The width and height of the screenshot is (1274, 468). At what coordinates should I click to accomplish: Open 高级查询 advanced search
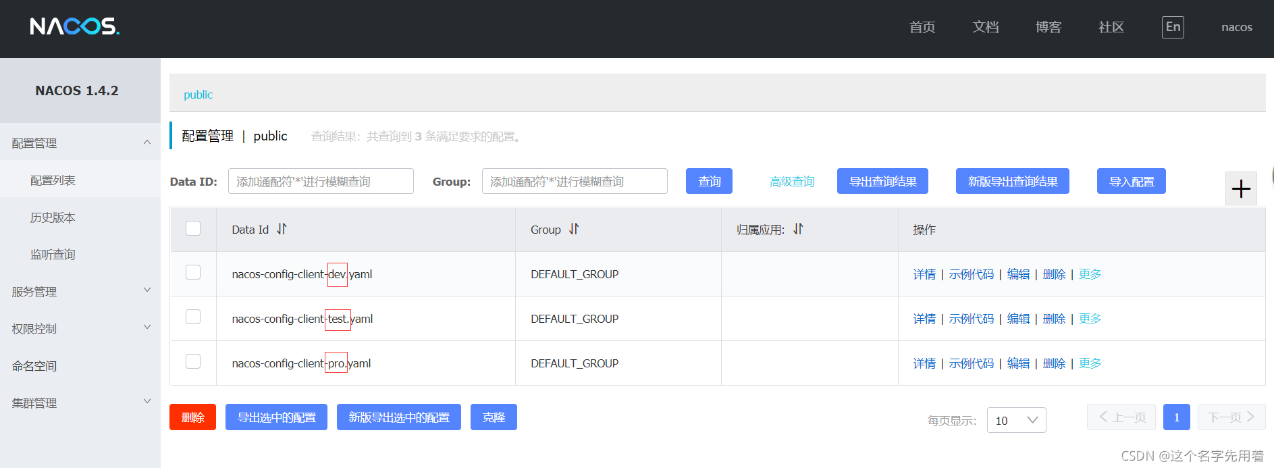tap(792, 182)
